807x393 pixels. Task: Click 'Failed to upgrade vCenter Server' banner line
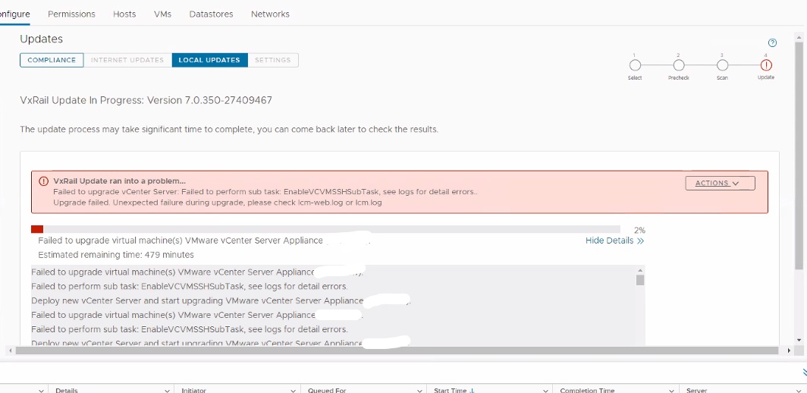265,192
